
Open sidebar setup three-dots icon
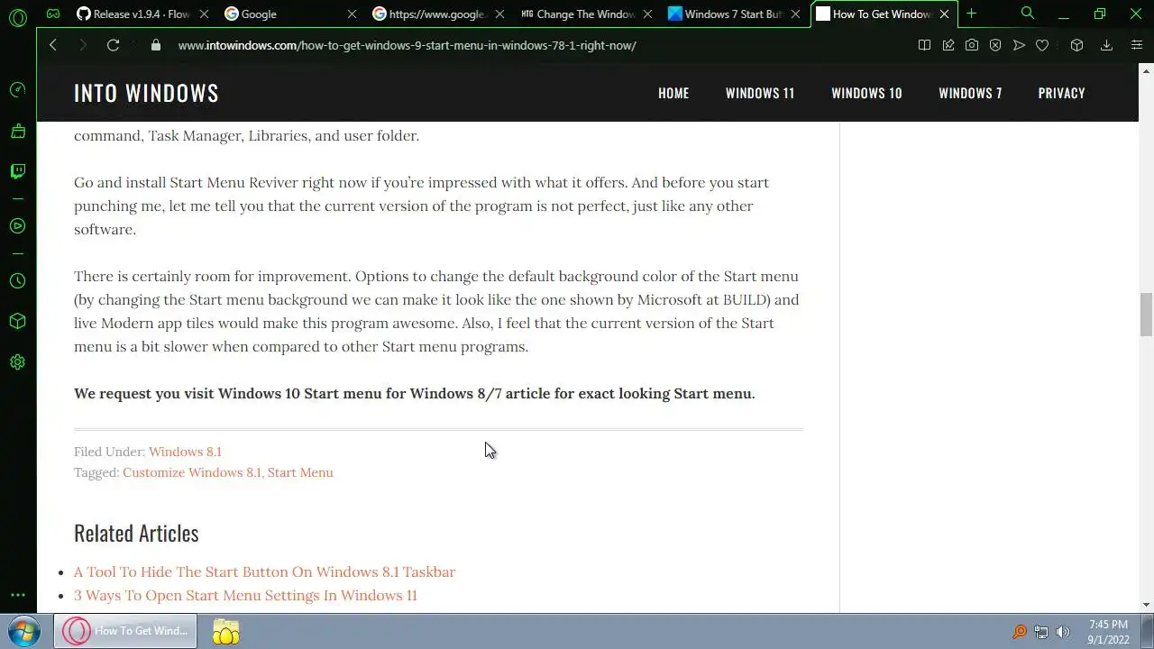[17, 595]
